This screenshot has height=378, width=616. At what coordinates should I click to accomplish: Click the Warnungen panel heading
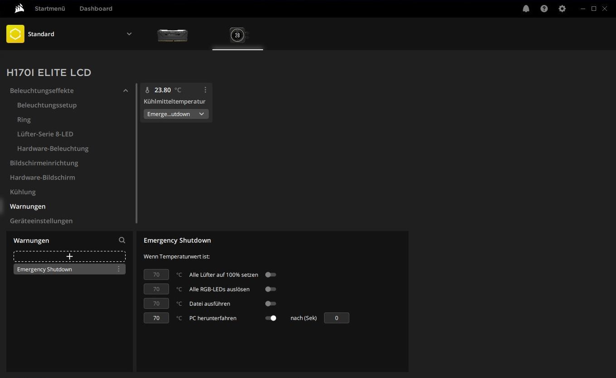31,240
